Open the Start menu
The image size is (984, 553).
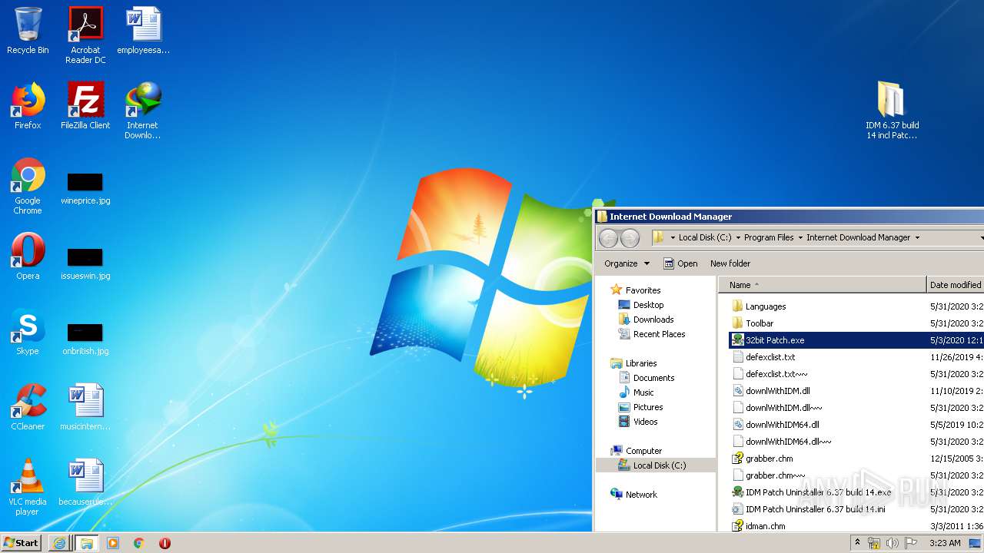pyautogui.click(x=22, y=543)
